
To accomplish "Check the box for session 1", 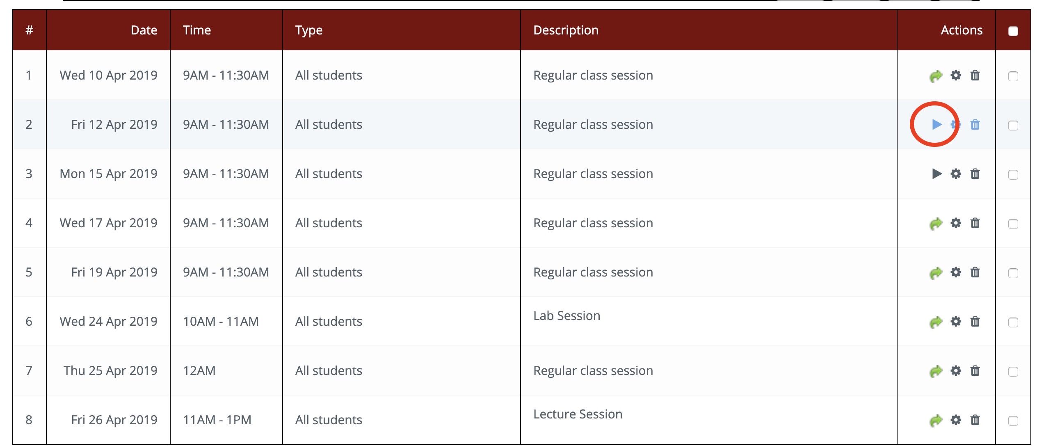I will click(1013, 76).
